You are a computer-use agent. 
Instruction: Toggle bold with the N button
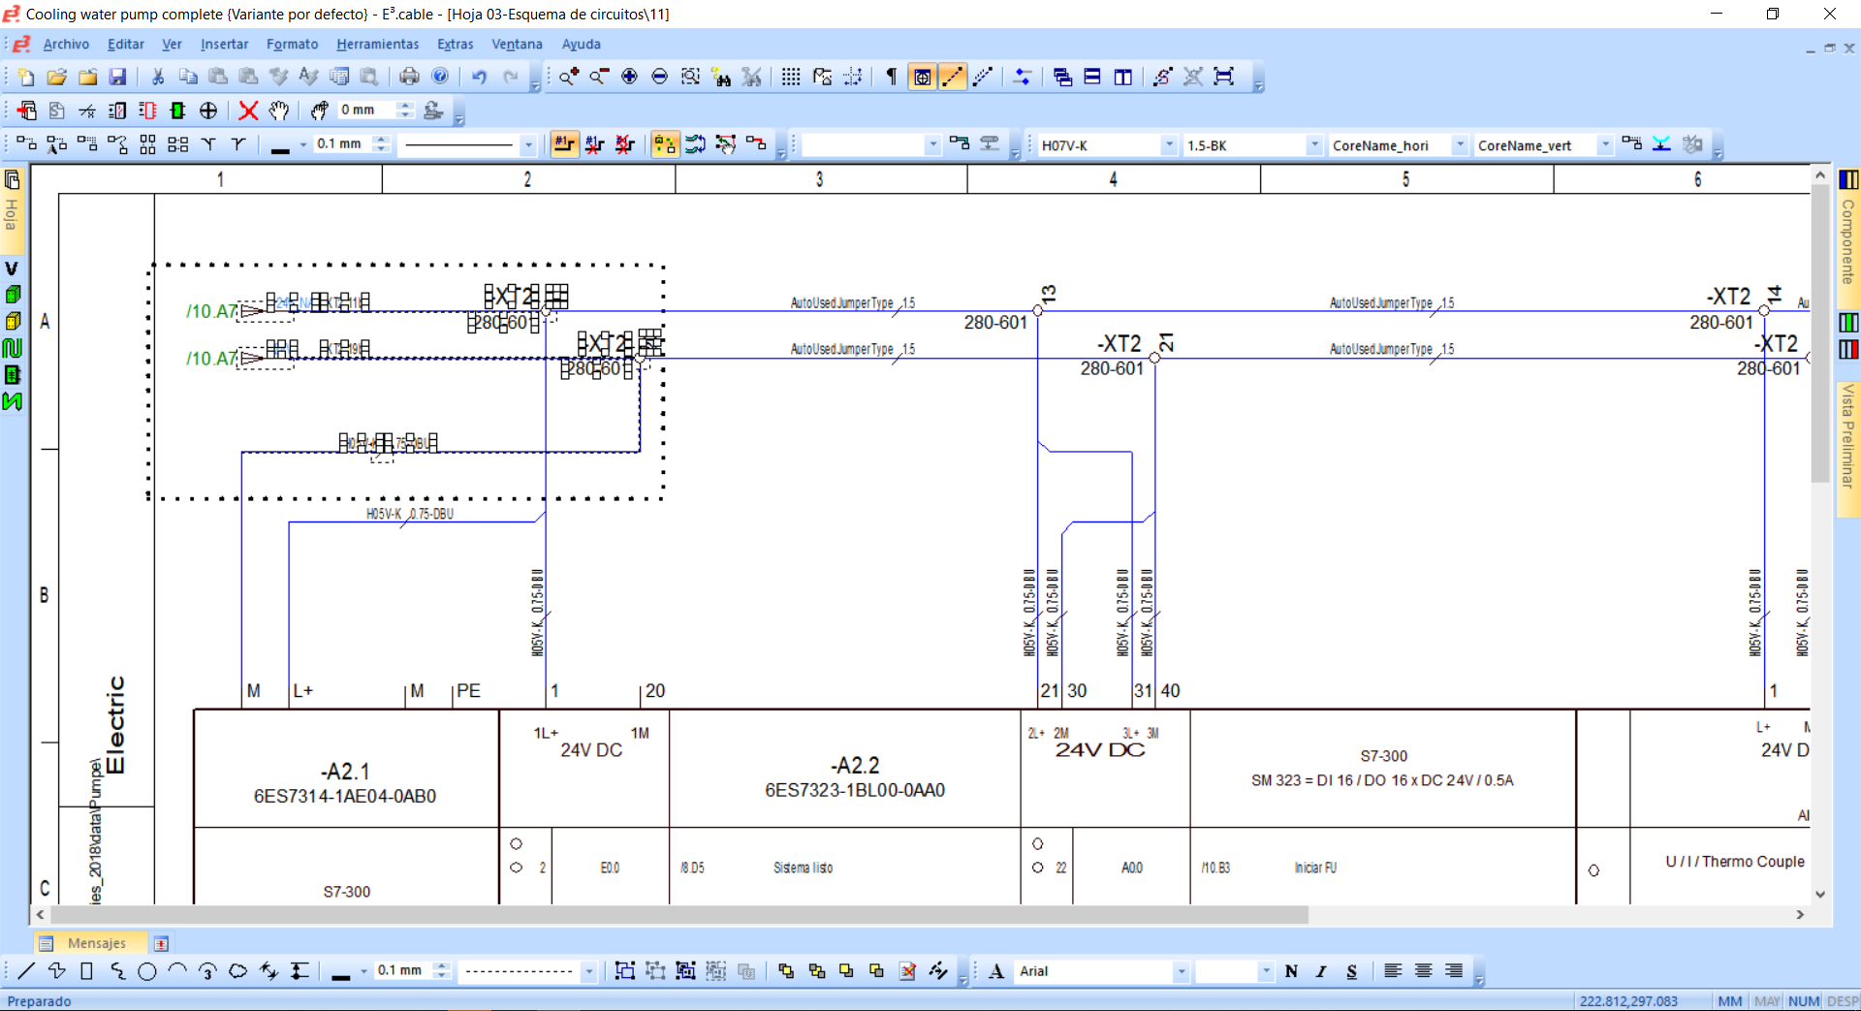coord(1291,970)
